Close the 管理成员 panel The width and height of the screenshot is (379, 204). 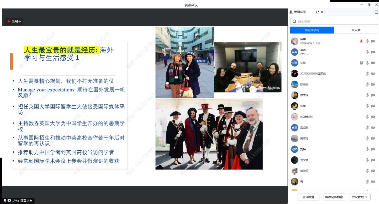click(x=322, y=12)
